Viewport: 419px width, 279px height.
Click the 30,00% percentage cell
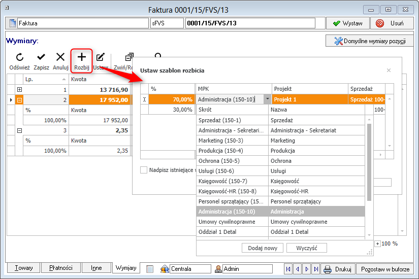pyautogui.click(x=172, y=110)
